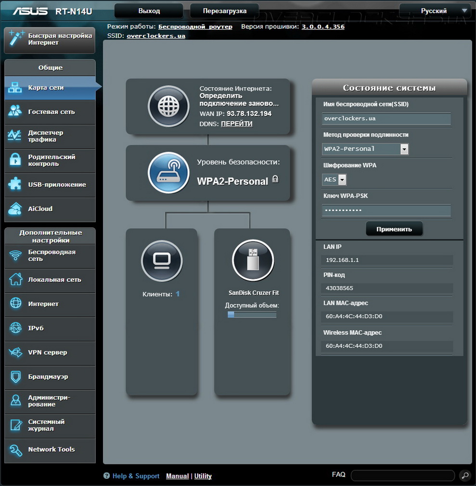
Task: Select the wireless router security icon
Action: (x=168, y=173)
